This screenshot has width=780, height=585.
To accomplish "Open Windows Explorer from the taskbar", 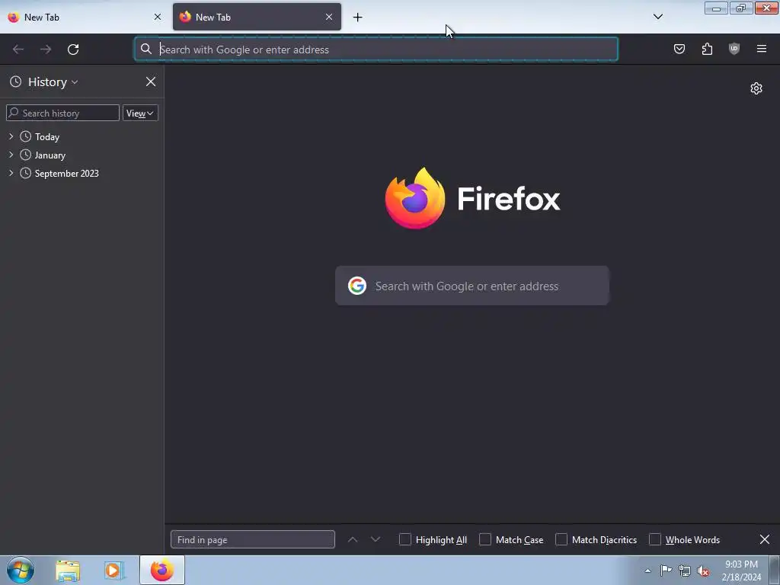I will pos(68,570).
